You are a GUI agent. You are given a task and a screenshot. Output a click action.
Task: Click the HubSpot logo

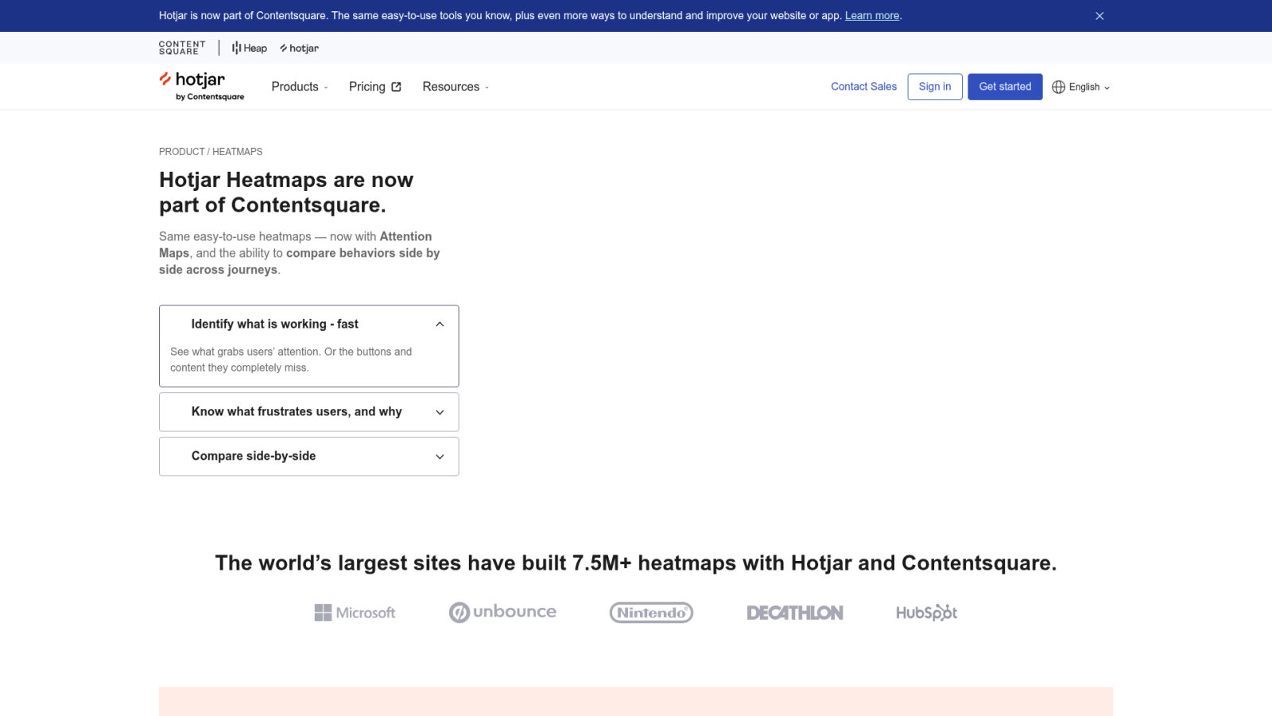point(926,613)
